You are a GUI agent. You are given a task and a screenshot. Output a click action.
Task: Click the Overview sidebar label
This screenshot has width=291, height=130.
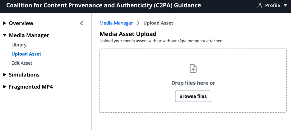(x=21, y=23)
